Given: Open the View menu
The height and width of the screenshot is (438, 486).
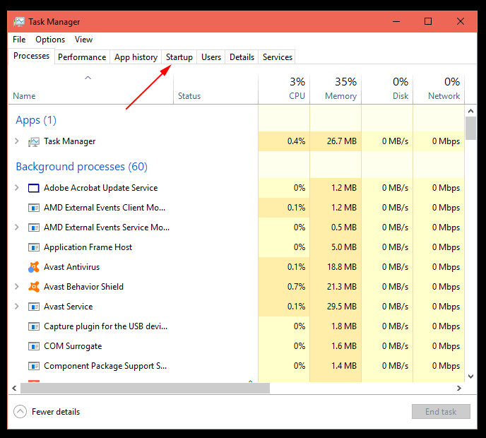Looking at the screenshot, I should click(83, 40).
